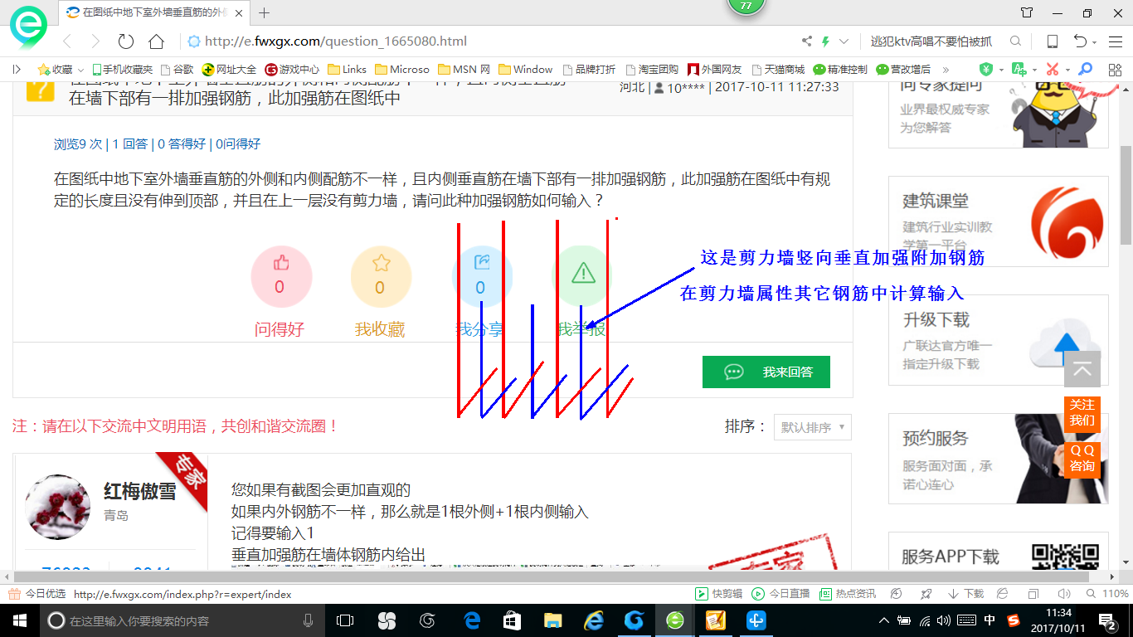Click the green shield payment extension icon
Screen dimensions: 1133x637
pos(985,70)
